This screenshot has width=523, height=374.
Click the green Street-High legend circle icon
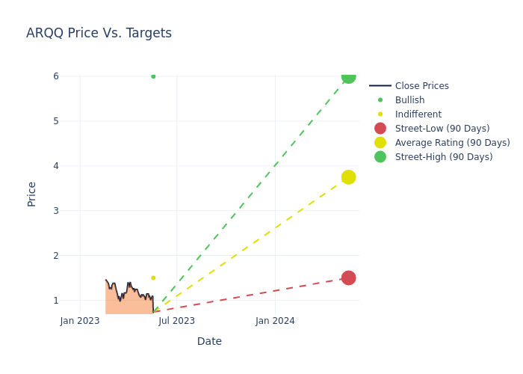380,157
